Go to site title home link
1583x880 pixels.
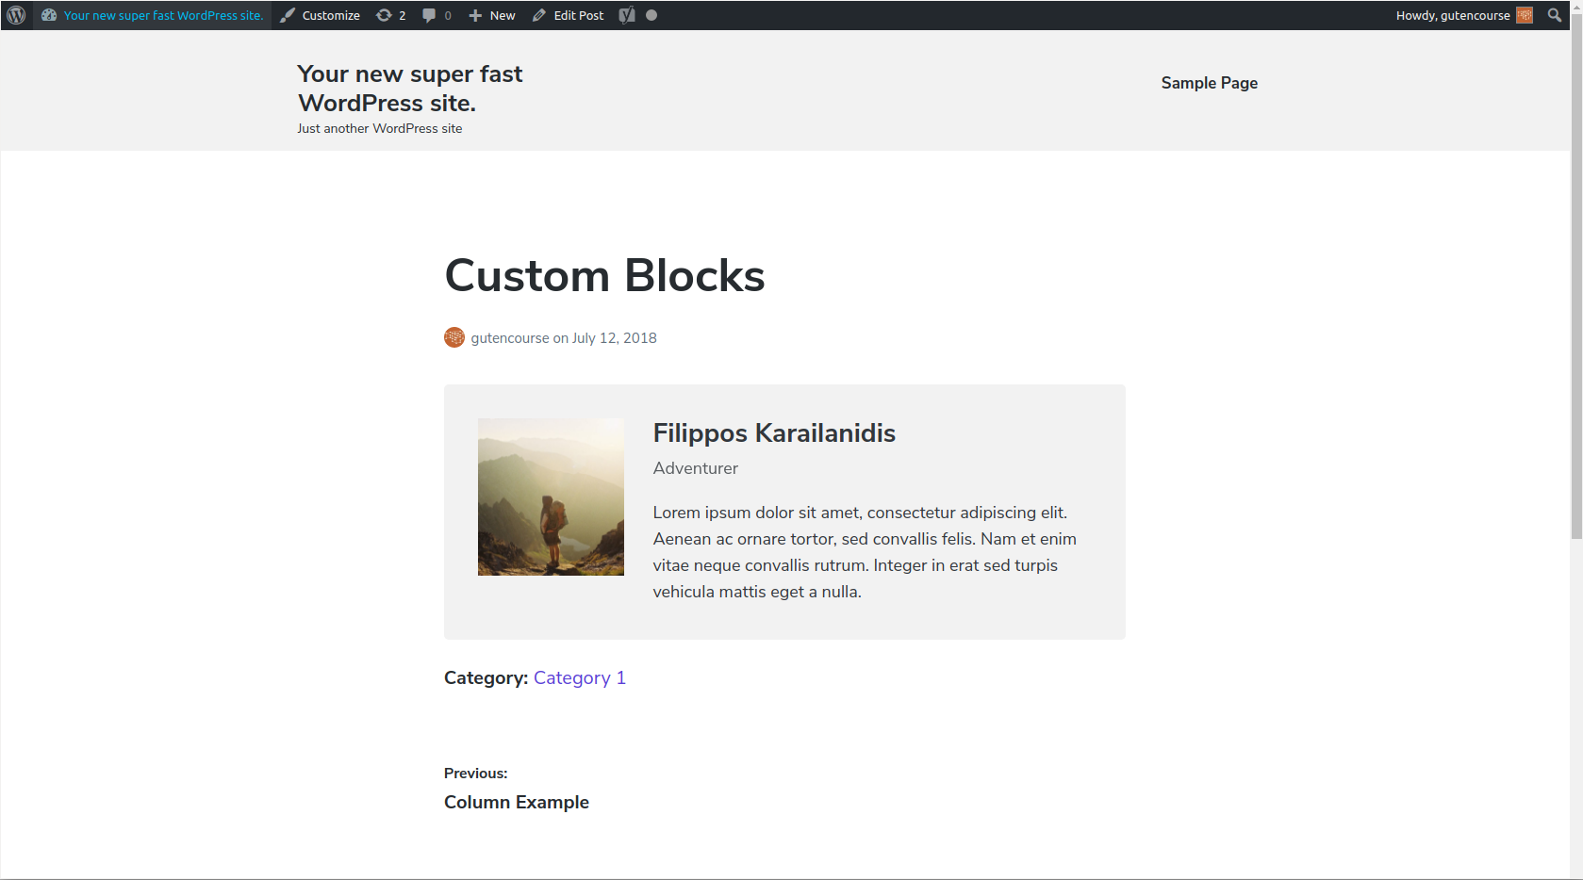(410, 89)
